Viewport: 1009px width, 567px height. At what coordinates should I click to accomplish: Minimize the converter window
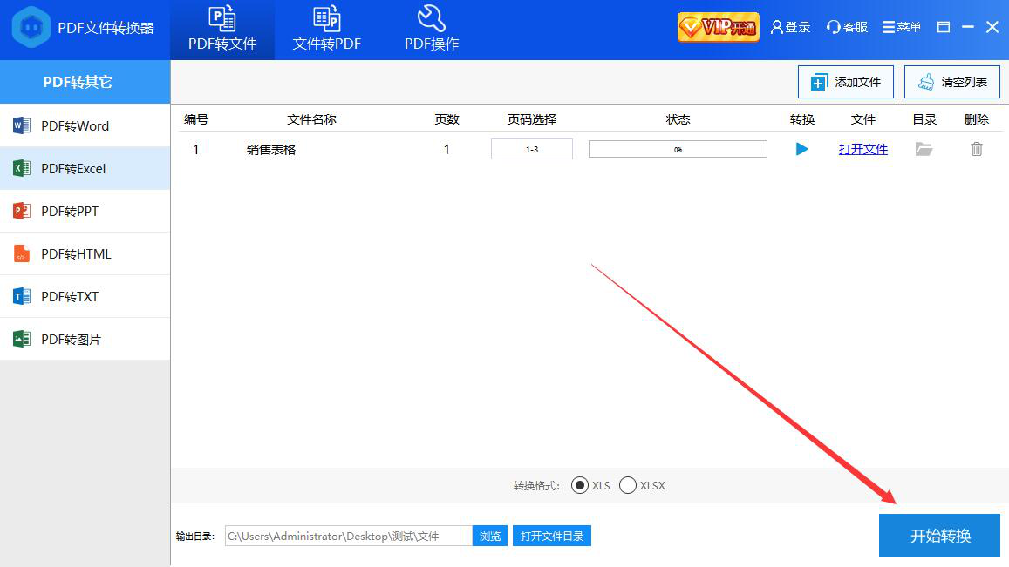tap(968, 27)
